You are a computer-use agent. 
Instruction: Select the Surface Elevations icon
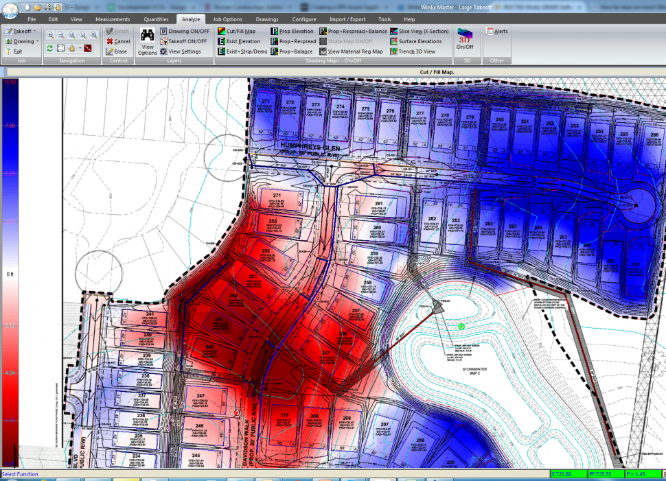tap(395, 41)
